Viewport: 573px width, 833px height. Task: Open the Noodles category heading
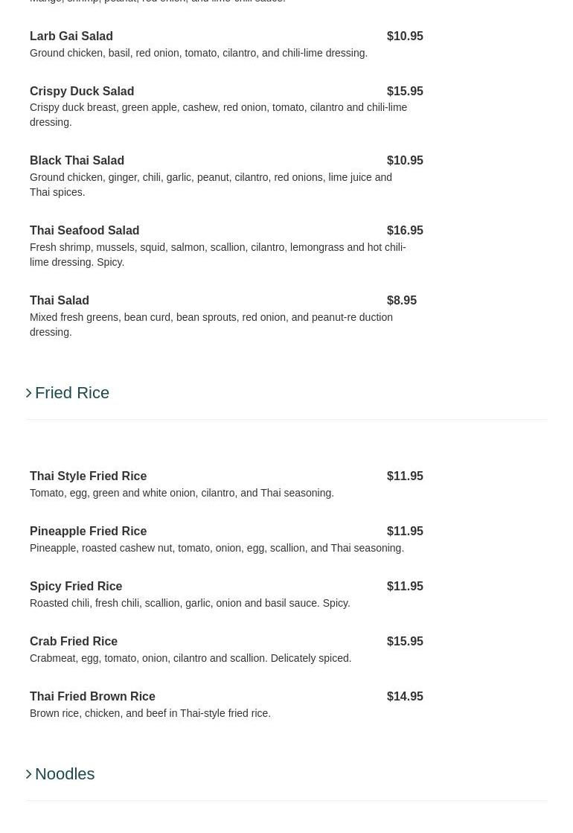coord(65,774)
